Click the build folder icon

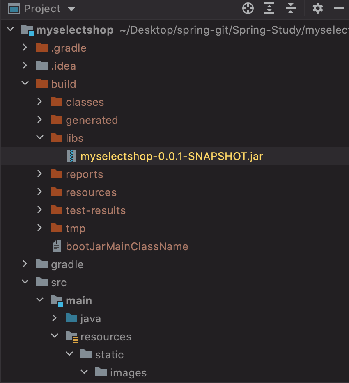(x=41, y=84)
